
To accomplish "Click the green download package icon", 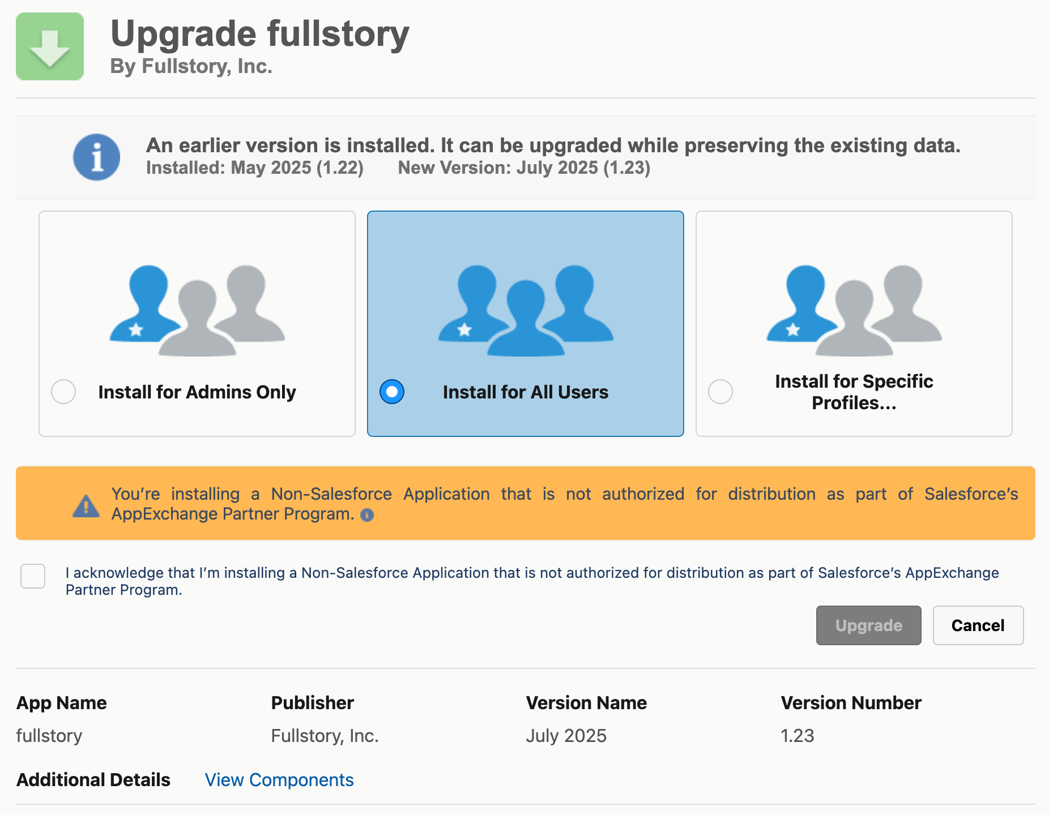I will (50, 46).
